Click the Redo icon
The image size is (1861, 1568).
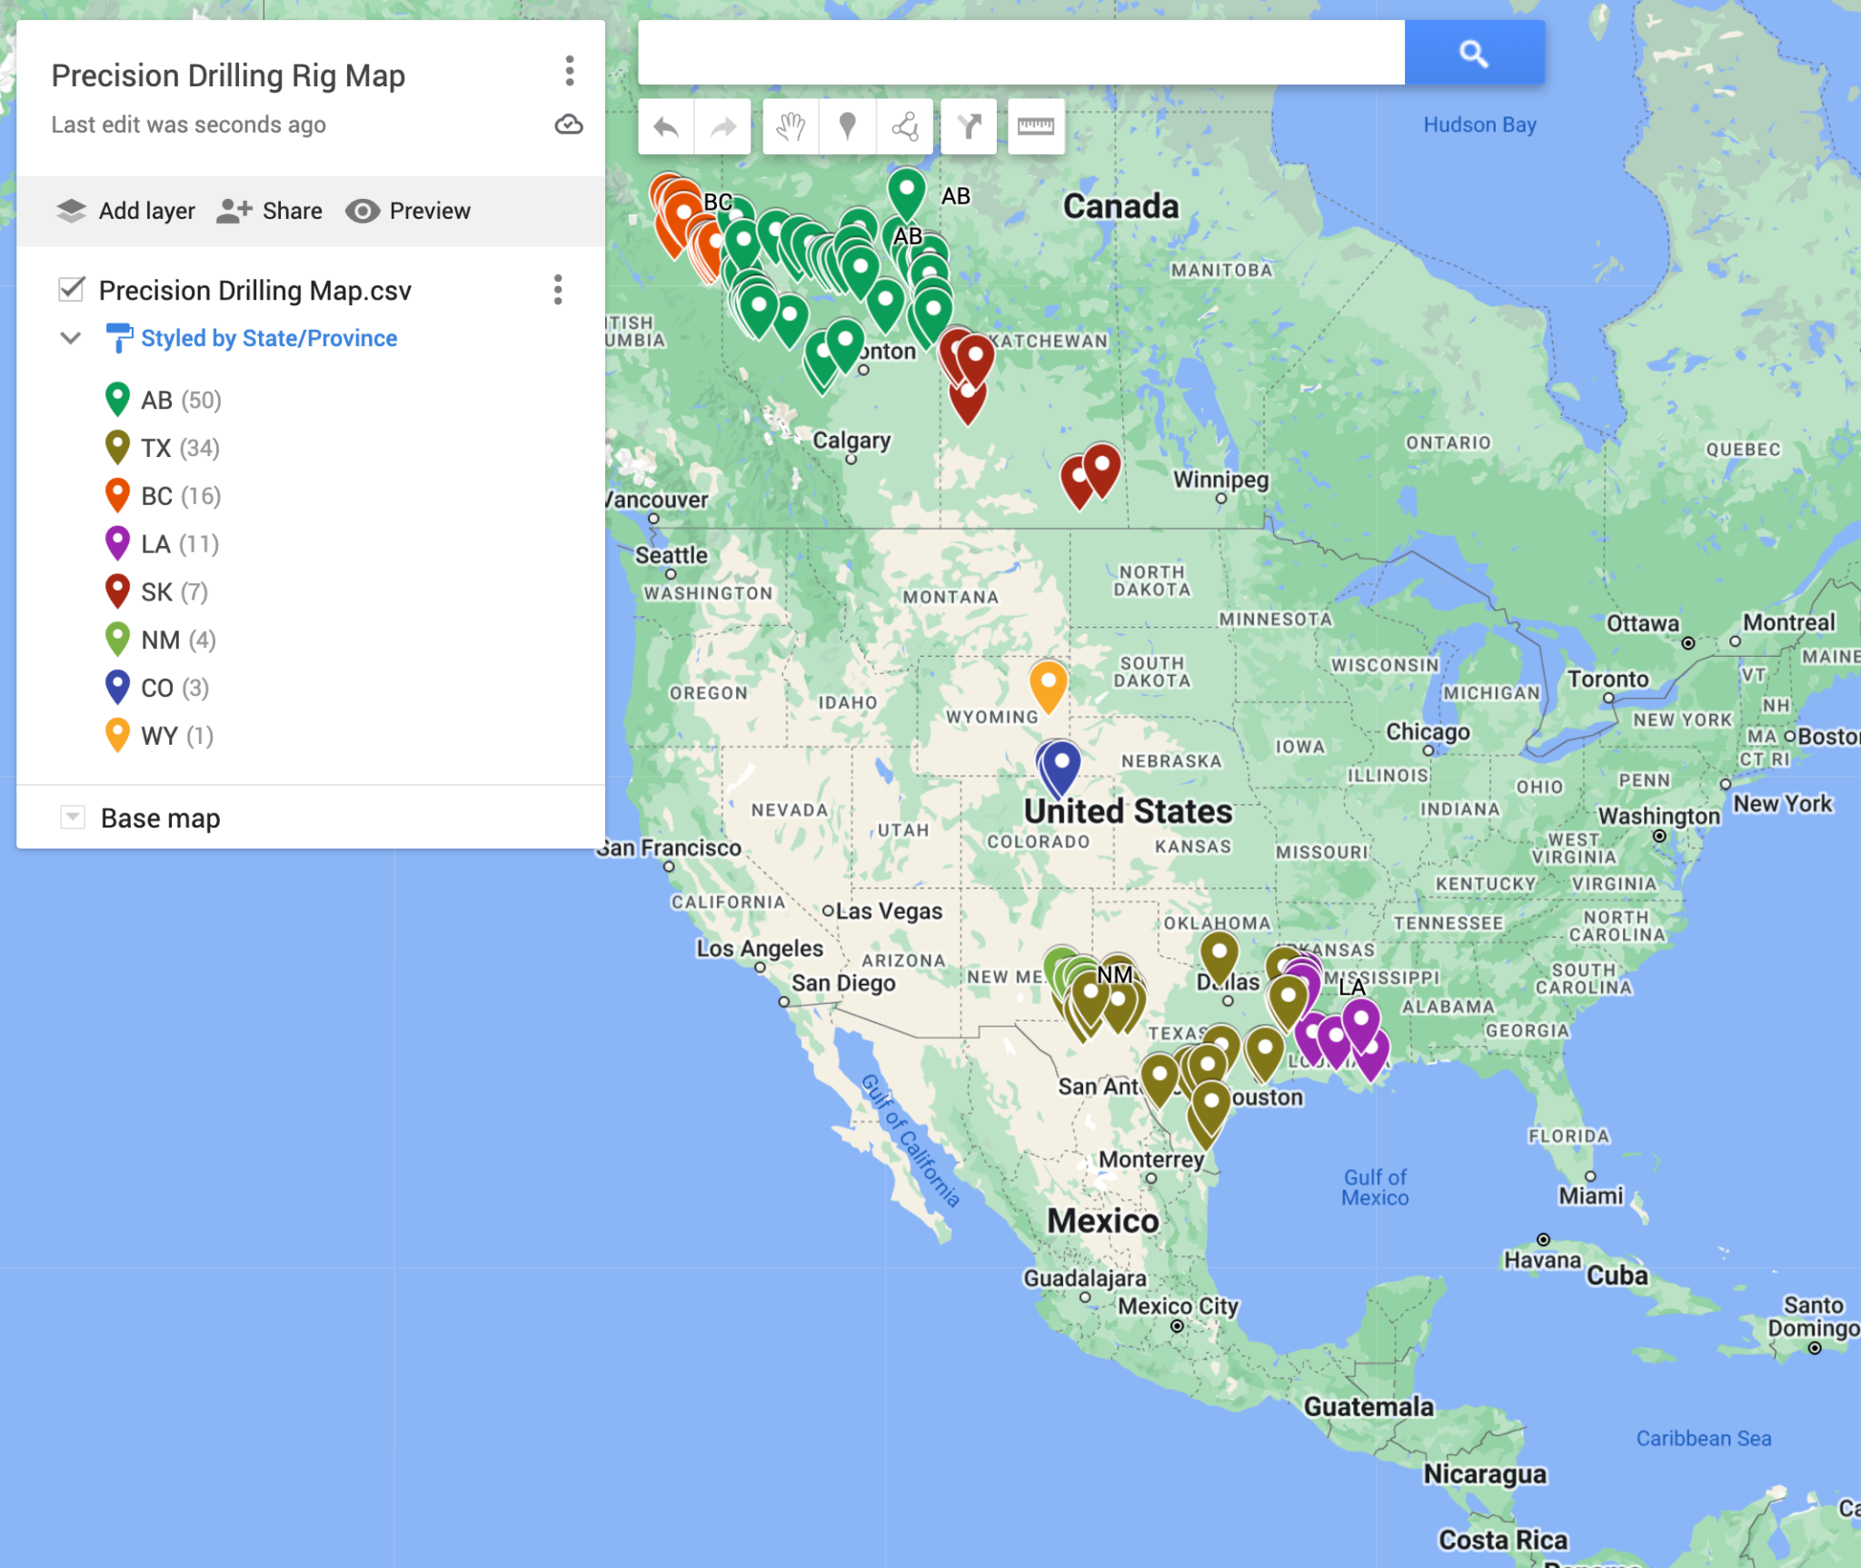coord(722,126)
